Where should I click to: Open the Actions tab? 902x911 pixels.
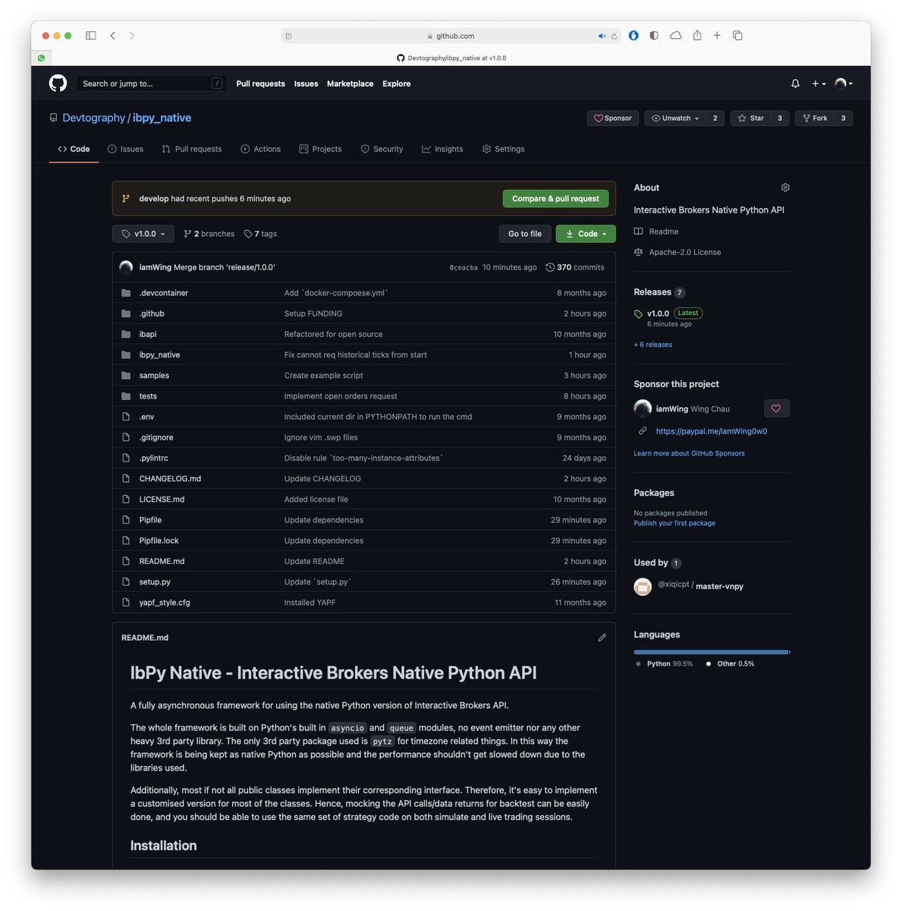click(x=261, y=149)
